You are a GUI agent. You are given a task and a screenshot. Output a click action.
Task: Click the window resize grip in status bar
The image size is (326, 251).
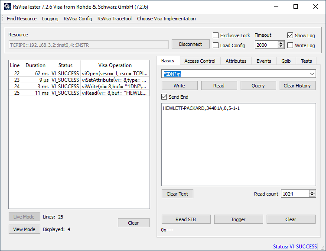[323, 248]
